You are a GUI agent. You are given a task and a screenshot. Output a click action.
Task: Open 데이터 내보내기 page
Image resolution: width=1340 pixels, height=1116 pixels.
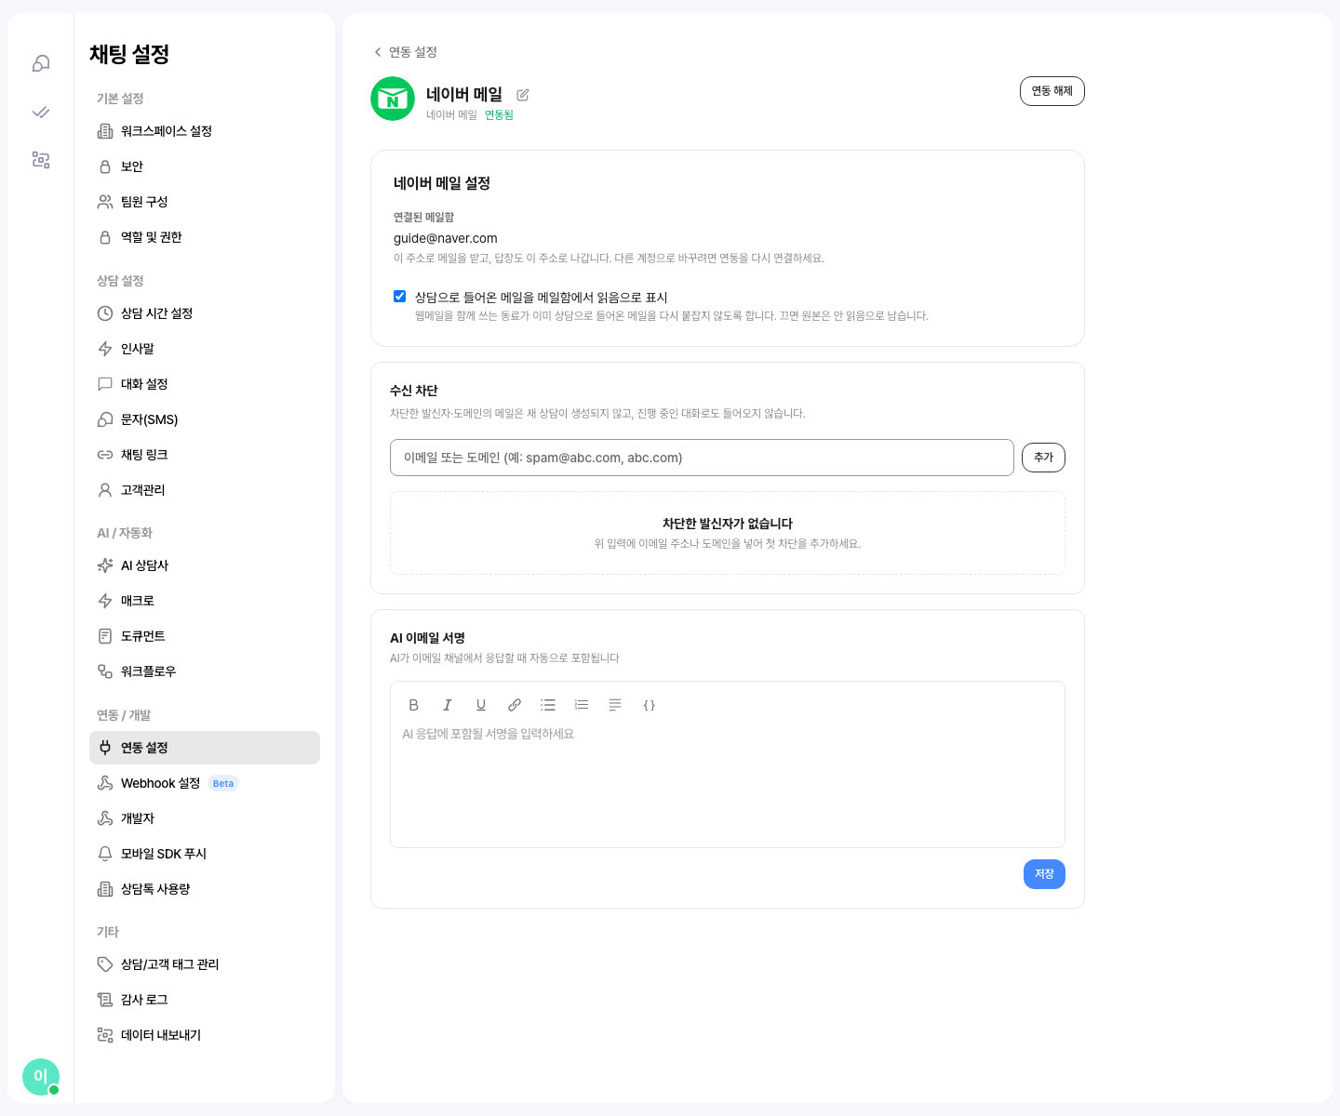(205, 1035)
